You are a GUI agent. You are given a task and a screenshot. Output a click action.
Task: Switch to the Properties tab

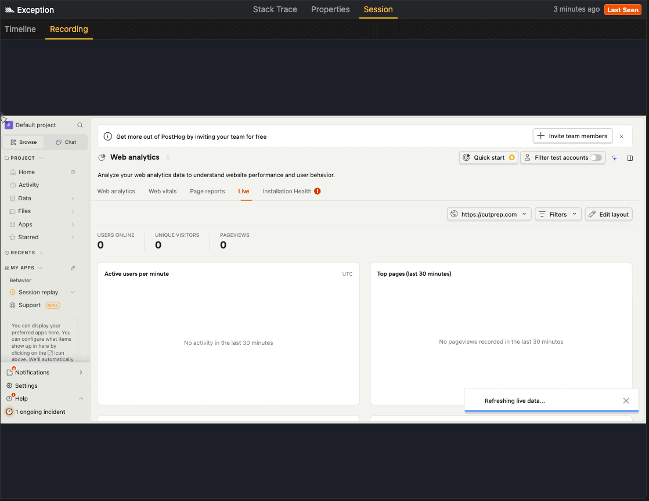tap(330, 9)
